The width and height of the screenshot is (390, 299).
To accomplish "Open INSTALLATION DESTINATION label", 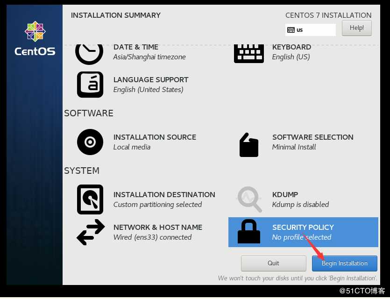I will [x=164, y=195].
